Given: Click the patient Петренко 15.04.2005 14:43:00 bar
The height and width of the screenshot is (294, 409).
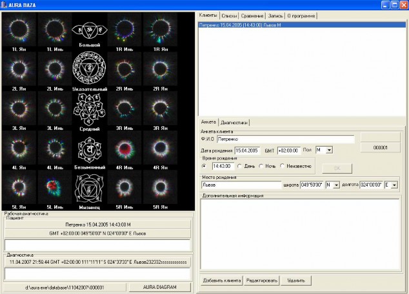Looking at the screenshot, I should point(97,225).
